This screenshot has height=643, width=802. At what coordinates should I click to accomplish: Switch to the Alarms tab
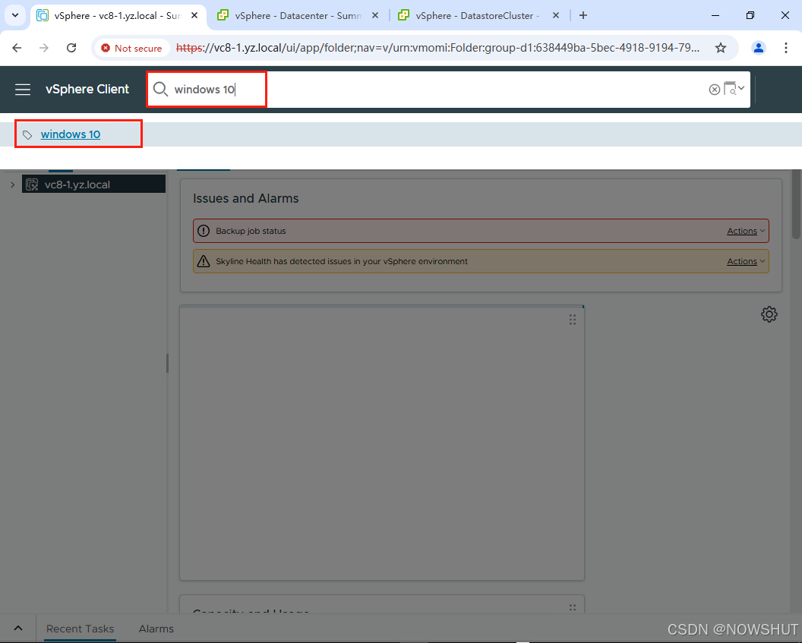click(156, 629)
